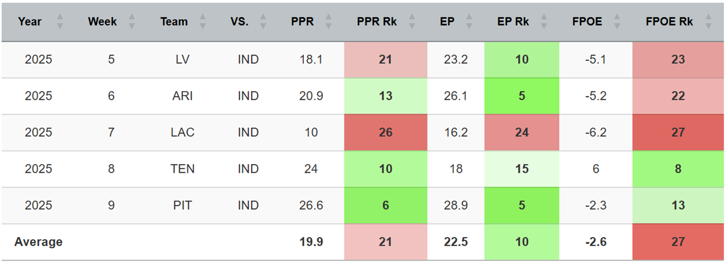The image size is (725, 262).
Task: Select the average PPR value 19.9
Action: point(311,242)
